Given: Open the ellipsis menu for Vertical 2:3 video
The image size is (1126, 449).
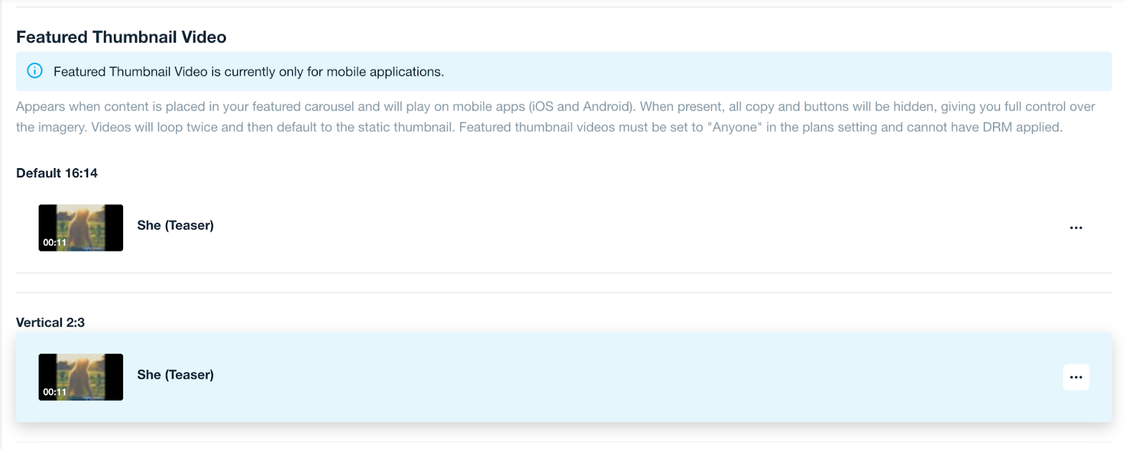Looking at the screenshot, I should (x=1075, y=377).
